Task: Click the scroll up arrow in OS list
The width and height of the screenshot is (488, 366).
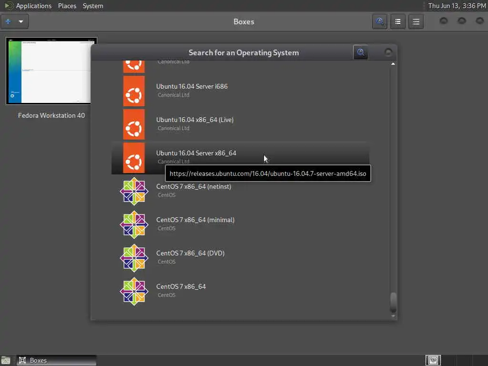Action: point(393,64)
